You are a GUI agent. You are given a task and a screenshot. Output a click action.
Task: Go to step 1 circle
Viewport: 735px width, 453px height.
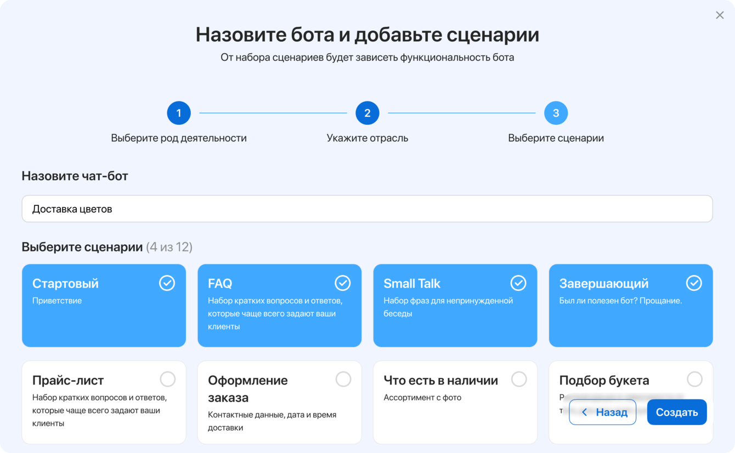179,113
